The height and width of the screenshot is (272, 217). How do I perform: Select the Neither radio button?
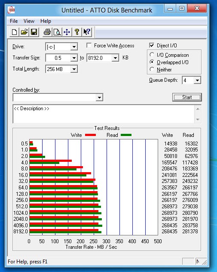tap(152, 69)
